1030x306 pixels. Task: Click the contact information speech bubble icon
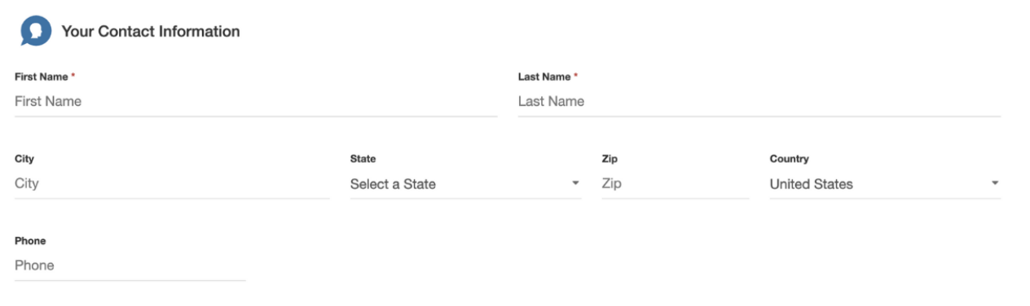coord(36,33)
